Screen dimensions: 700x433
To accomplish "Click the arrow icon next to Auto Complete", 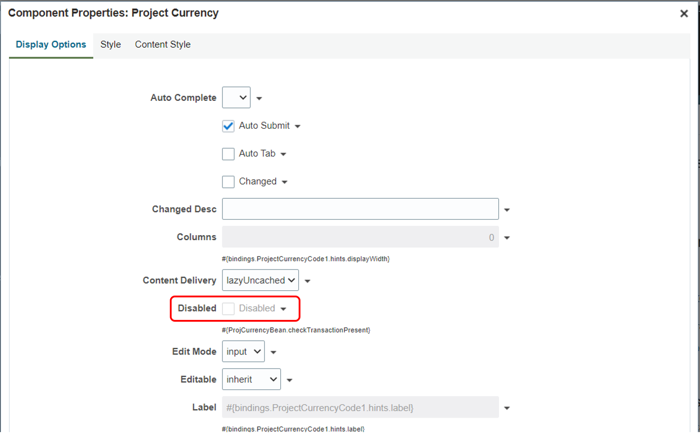I will [x=259, y=98].
